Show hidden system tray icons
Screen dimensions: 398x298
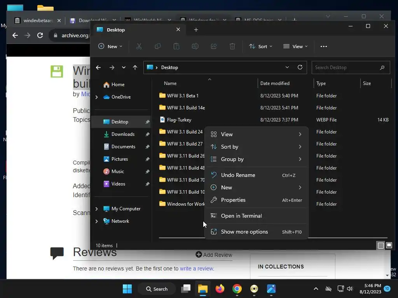pyautogui.click(x=316, y=289)
